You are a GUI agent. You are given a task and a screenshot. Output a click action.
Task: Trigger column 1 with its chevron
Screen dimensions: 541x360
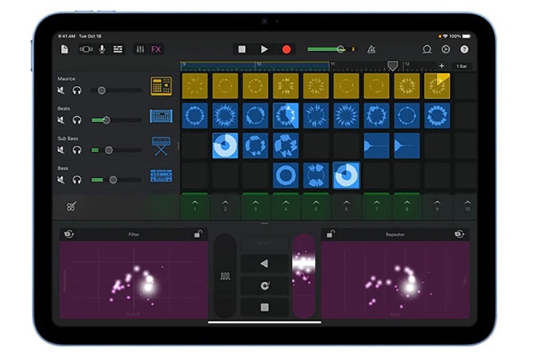pos(195,206)
